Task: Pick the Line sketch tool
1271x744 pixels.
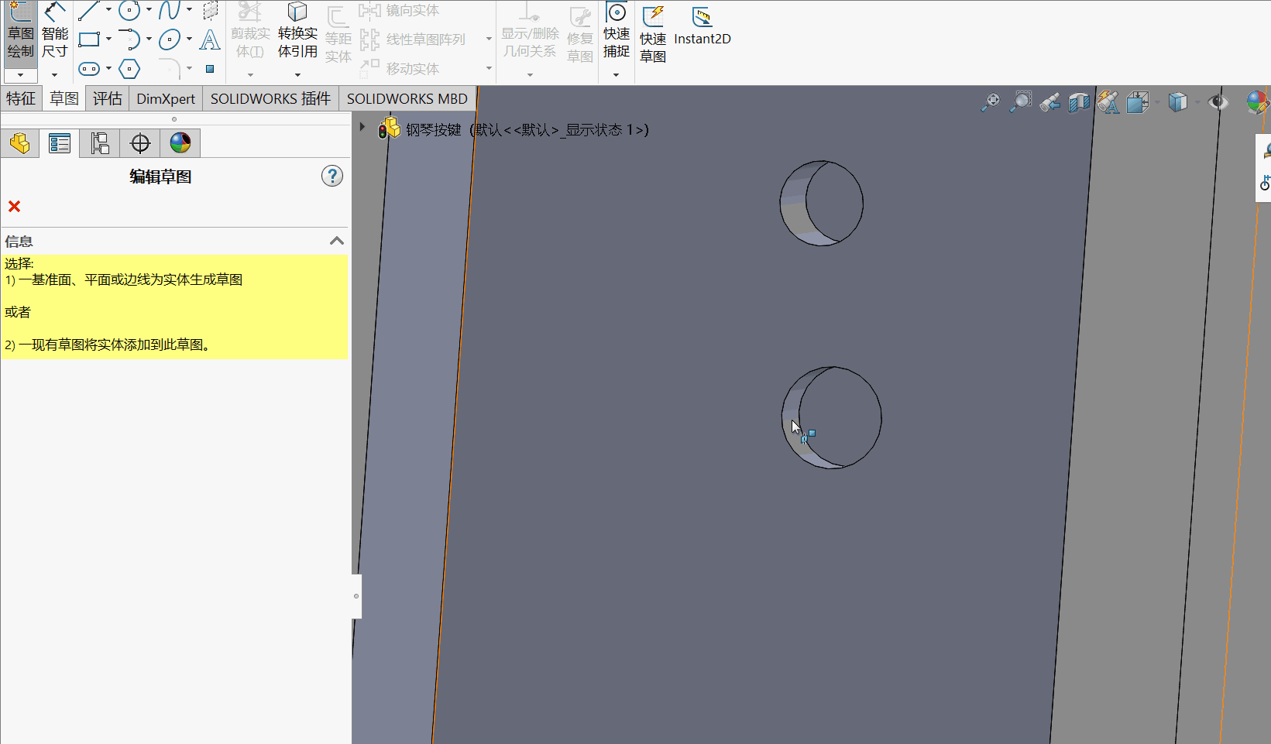Action: (88, 10)
